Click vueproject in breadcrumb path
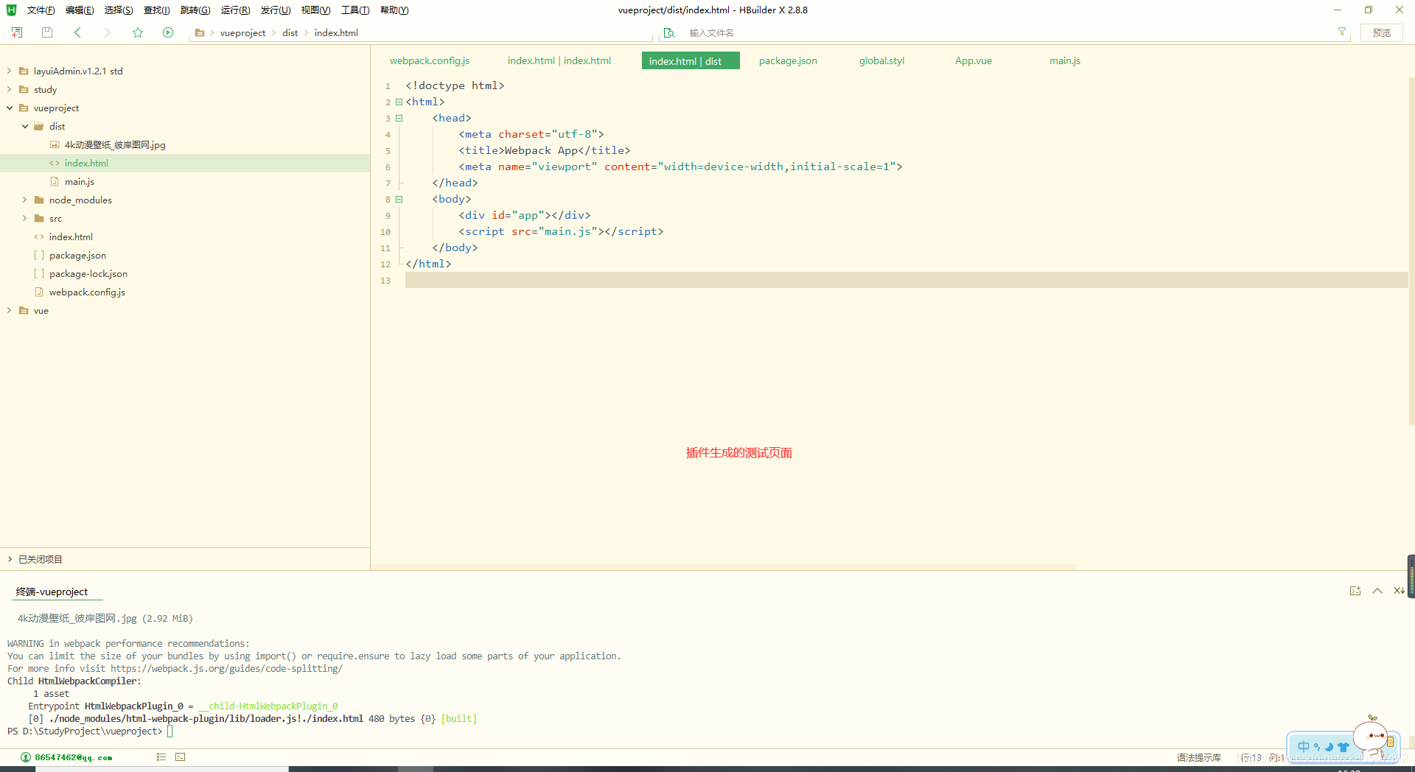 click(242, 32)
